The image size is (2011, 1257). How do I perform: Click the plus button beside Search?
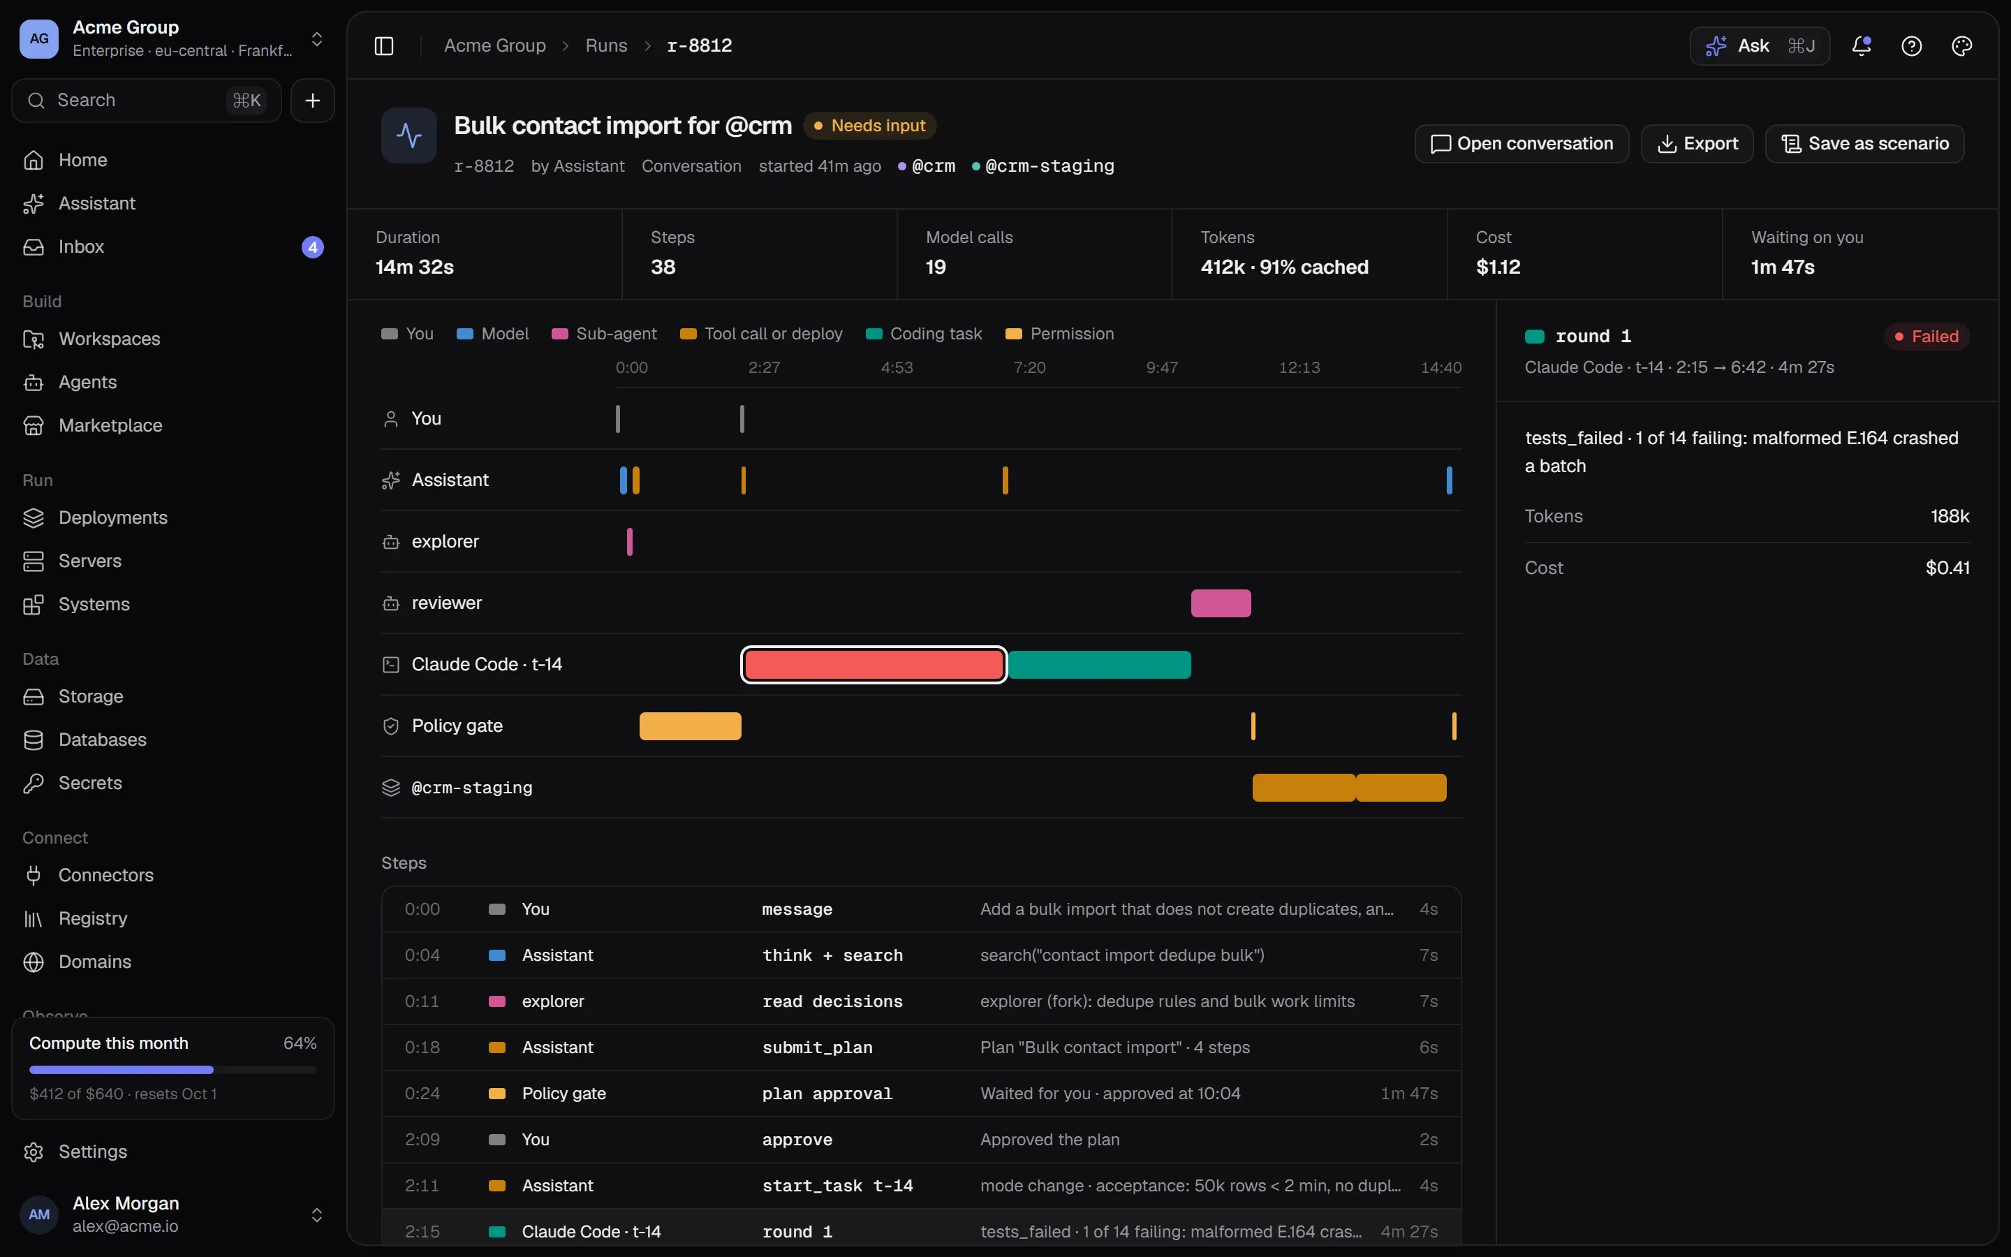tap(312, 101)
